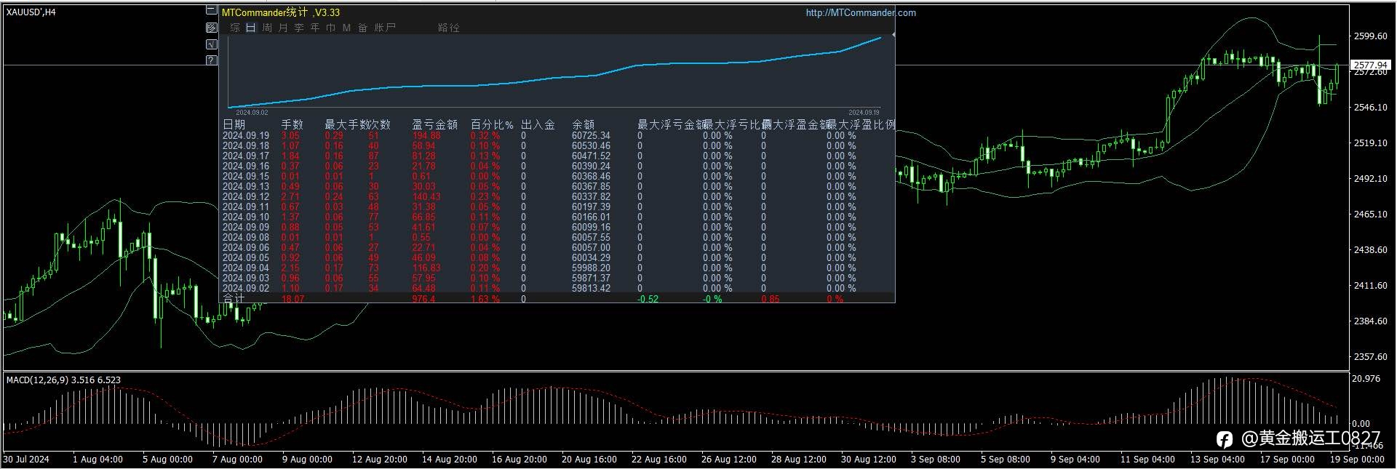The height and width of the screenshot is (469, 1397).
Task: Switch to the 周 weekly tab
Action: click(x=267, y=28)
